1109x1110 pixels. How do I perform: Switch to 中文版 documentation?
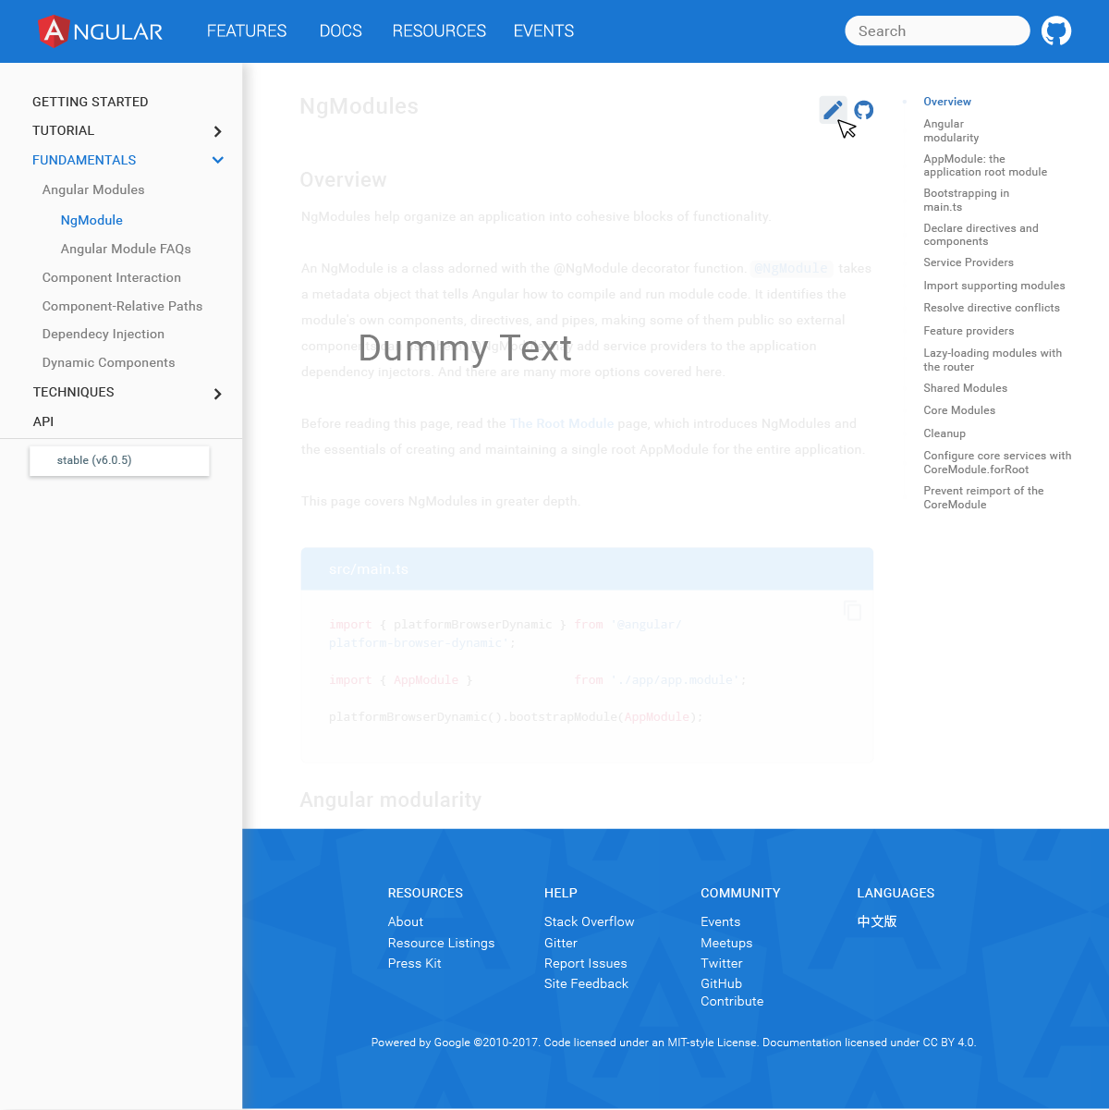click(x=876, y=921)
